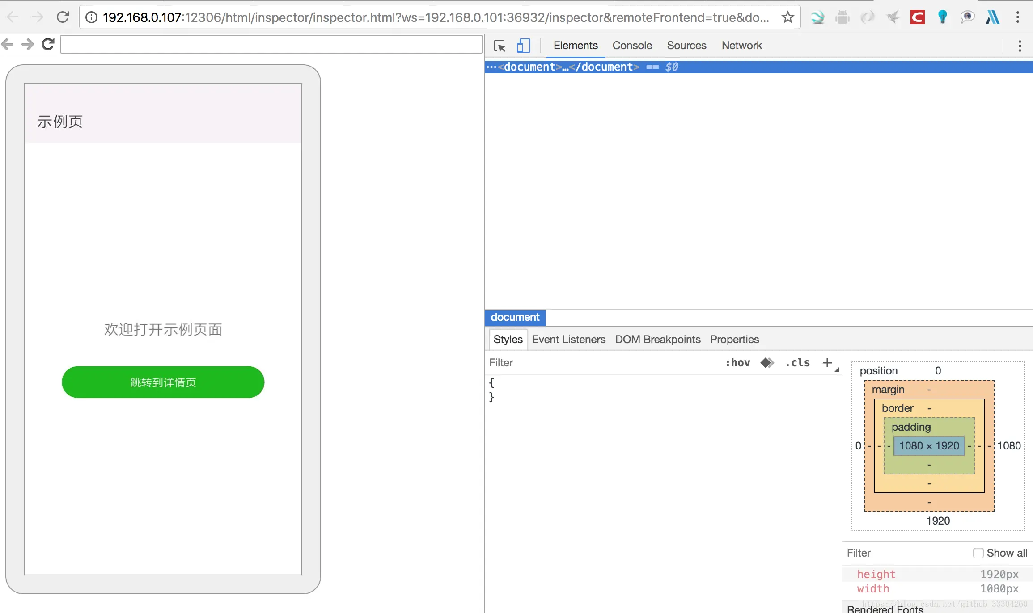The image size is (1033, 613).
Task: Bookmark page with the star icon
Action: (x=787, y=17)
